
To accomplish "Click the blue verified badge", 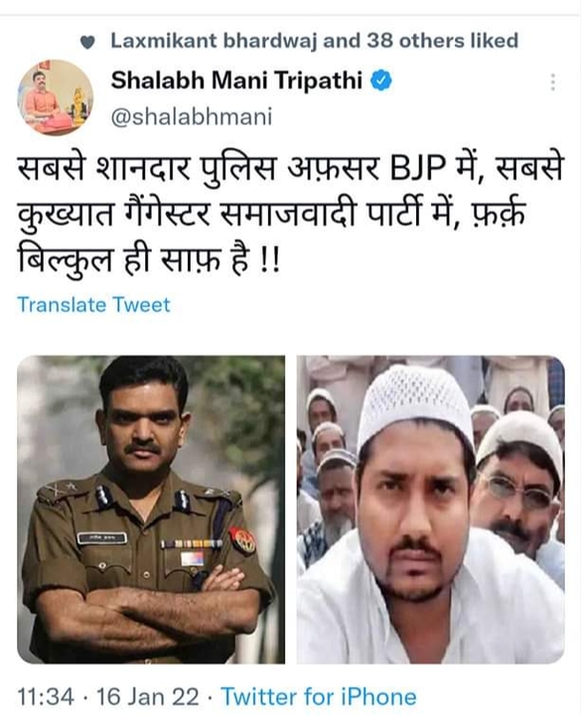I will (x=380, y=81).
